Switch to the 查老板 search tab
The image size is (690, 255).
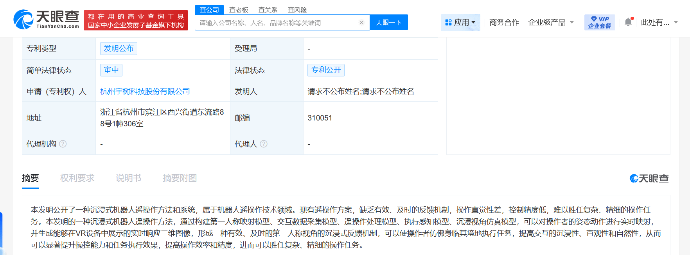(239, 10)
